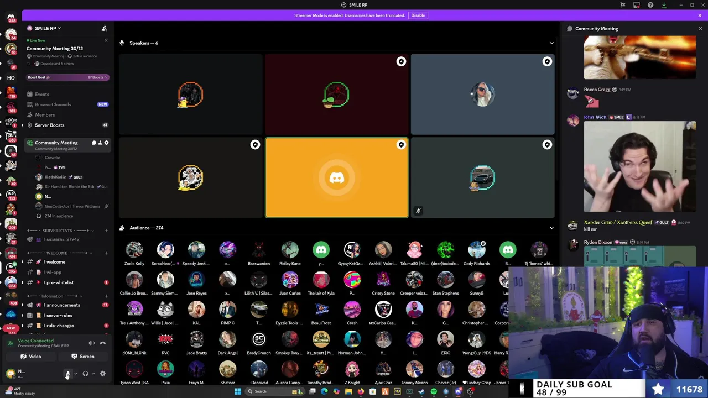Disable Streamer Mode from the banner
Image resolution: width=708 pixels, height=398 pixels.
pyautogui.click(x=418, y=15)
